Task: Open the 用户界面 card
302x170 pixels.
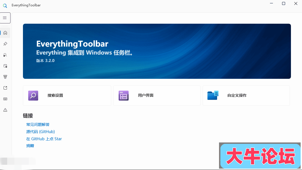Action: click(x=157, y=96)
